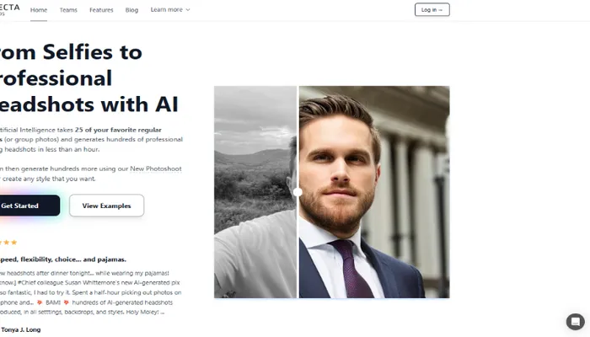Click the View Examples button
This screenshot has height=337, width=590.
[106, 206]
